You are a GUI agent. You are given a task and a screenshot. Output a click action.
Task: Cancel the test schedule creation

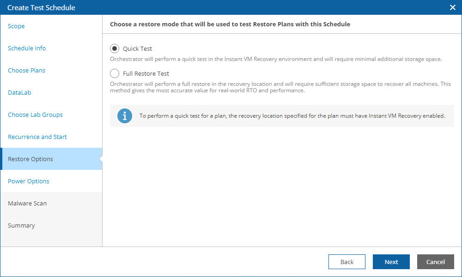click(x=435, y=262)
